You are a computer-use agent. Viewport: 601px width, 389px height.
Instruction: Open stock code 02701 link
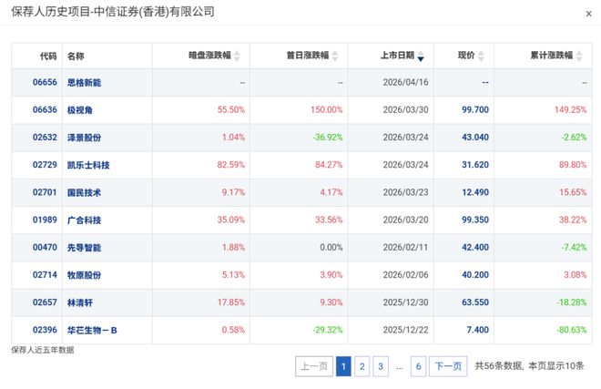click(x=45, y=192)
